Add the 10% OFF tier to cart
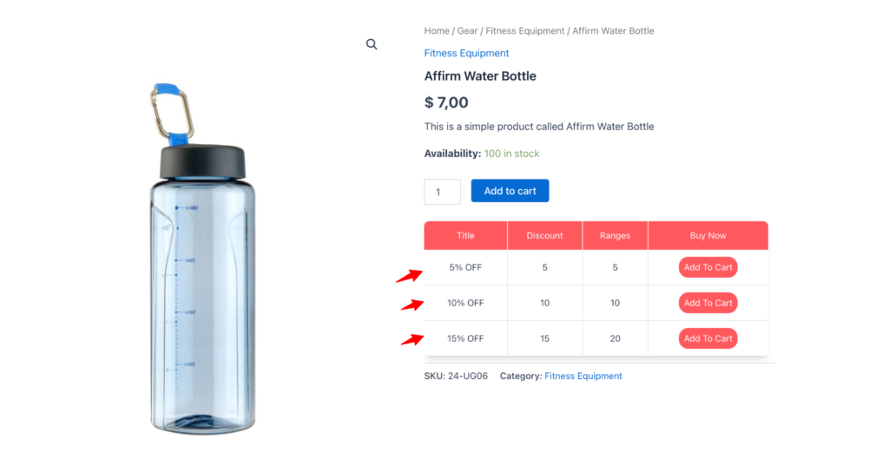 (708, 303)
